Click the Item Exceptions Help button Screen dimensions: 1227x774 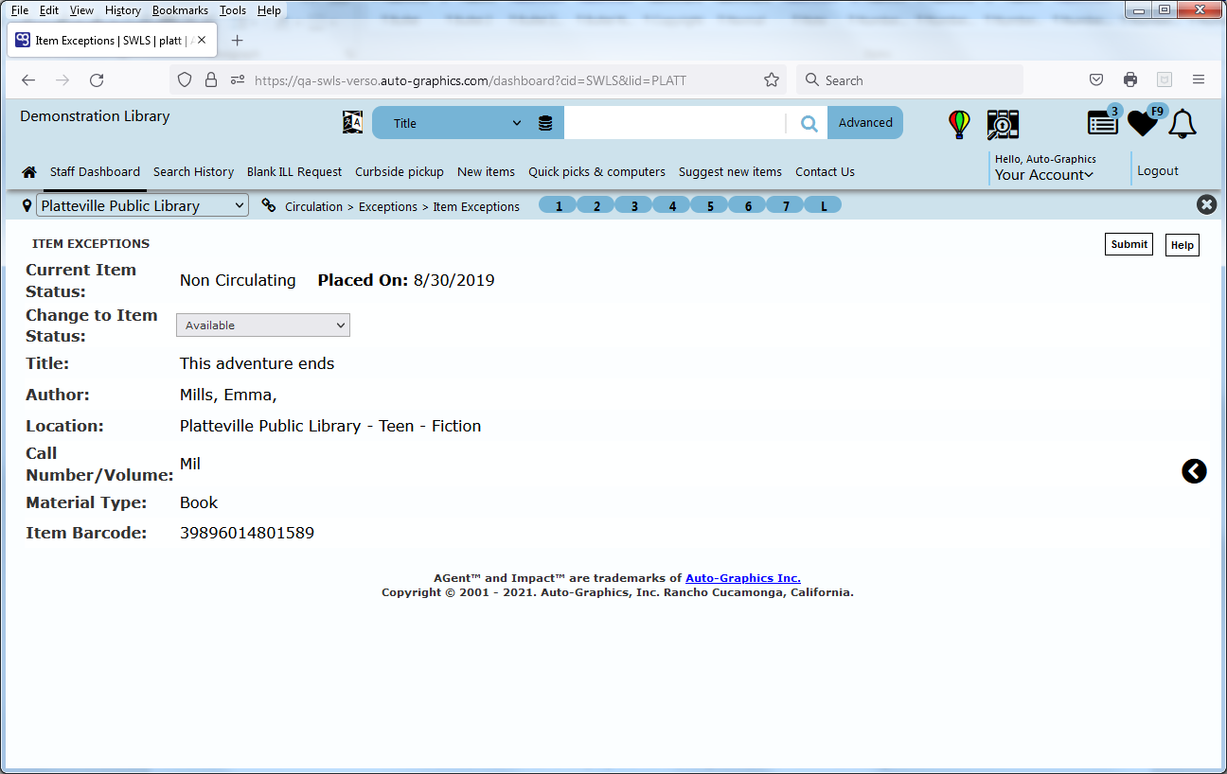pyautogui.click(x=1183, y=245)
